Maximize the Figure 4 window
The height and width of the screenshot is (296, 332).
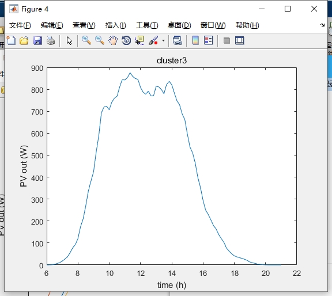(288, 9)
